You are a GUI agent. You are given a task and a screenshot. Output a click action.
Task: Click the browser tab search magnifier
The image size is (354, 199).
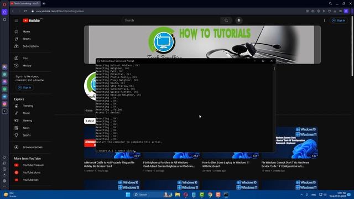click(330, 3)
